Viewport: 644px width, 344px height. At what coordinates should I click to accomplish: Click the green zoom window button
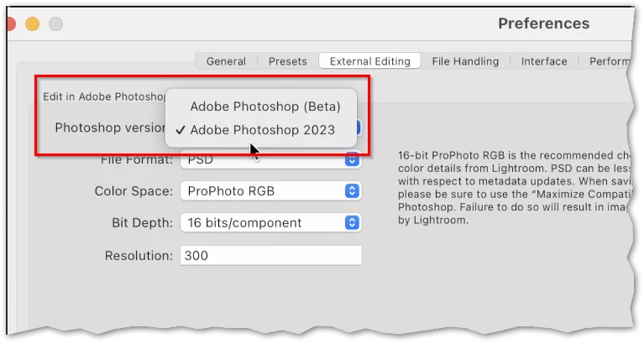click(56, 23)
